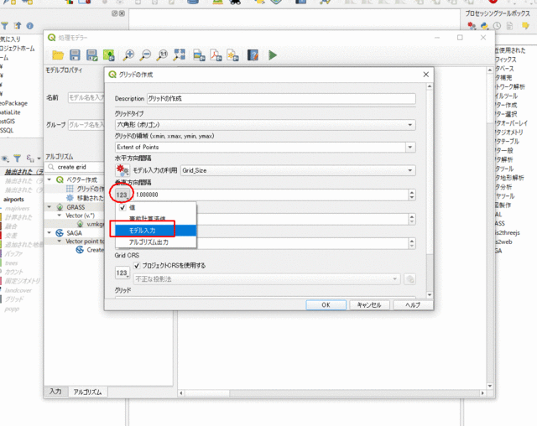Switch to the 入力 tab

55,392
